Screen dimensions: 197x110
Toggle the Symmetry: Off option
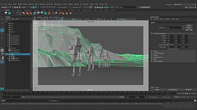point(76,7)
